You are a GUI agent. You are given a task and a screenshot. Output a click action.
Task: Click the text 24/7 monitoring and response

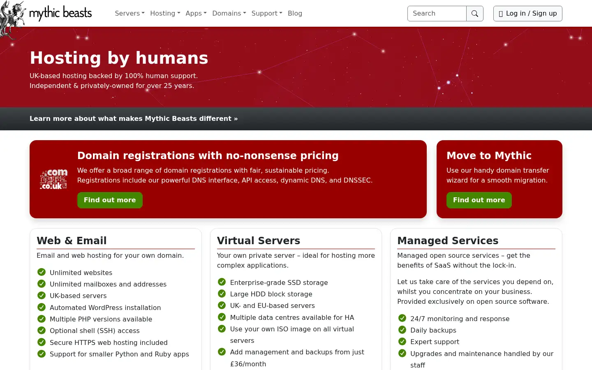click(460, 319)
